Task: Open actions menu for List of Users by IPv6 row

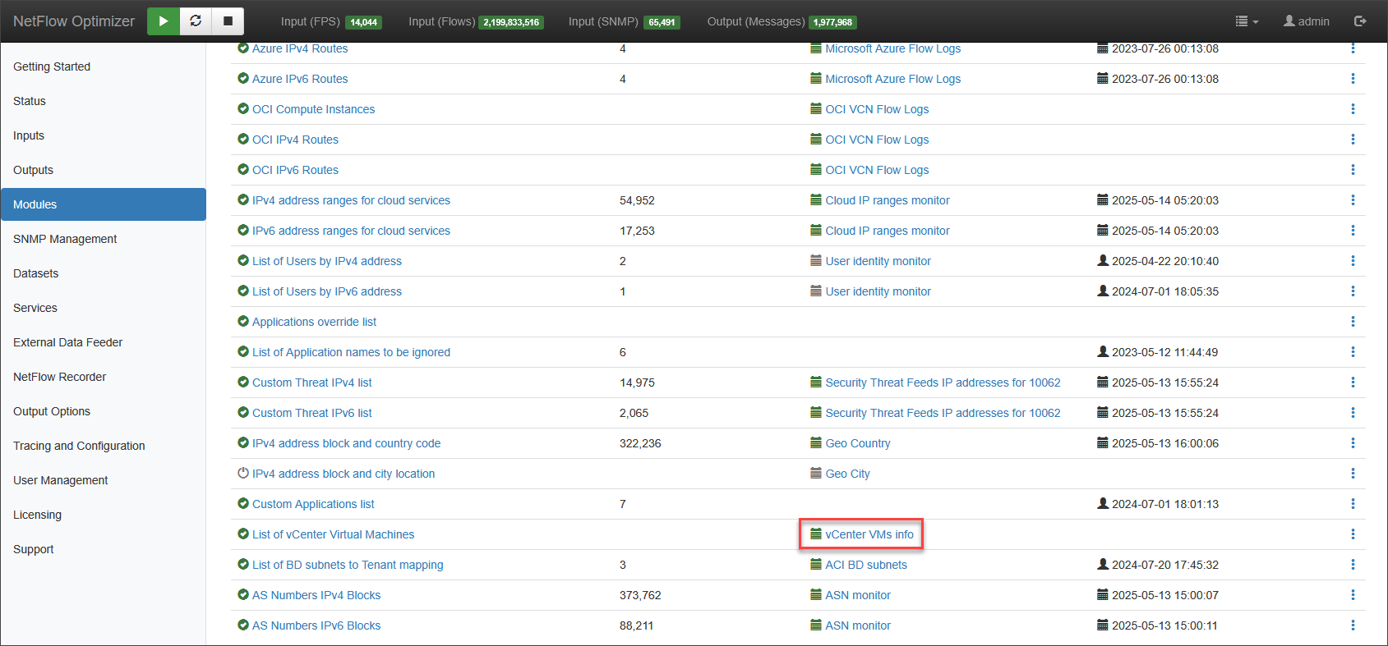Action: 1353,291
